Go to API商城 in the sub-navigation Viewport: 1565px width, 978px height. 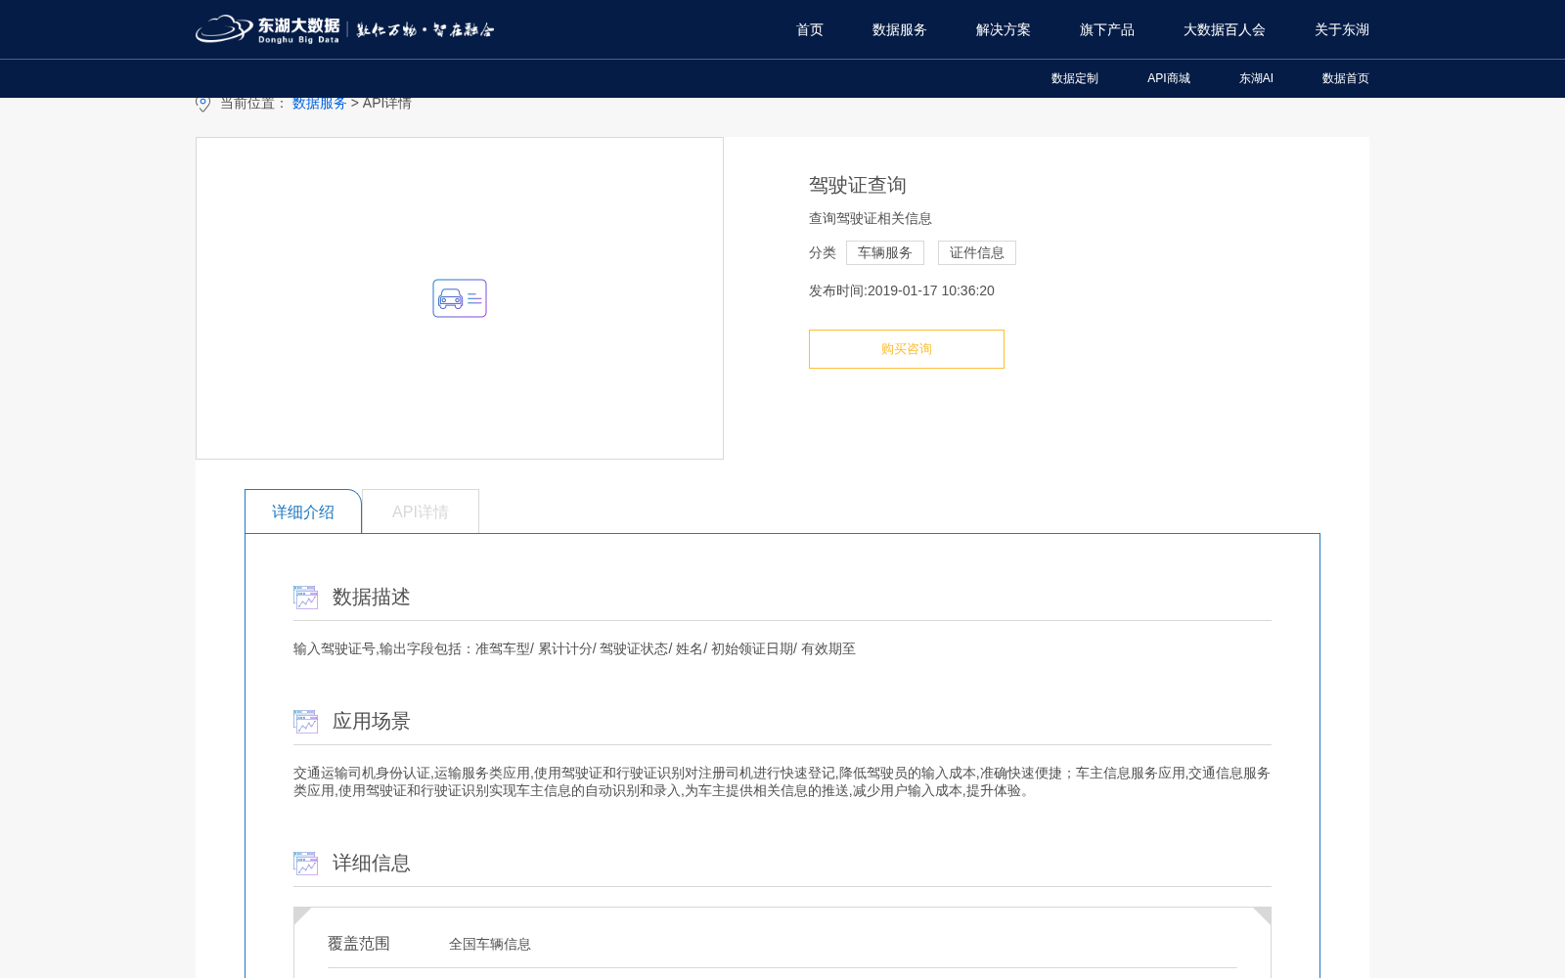pyautogui.click(x=1169, y=78)
